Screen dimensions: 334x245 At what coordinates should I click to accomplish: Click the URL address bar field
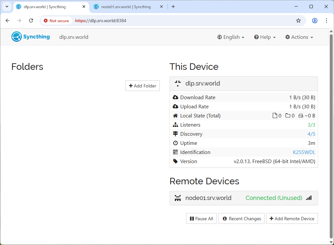(x=183, y=21)
